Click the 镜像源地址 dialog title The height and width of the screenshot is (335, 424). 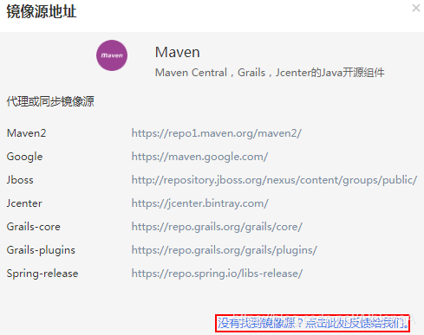click(42, 11)
